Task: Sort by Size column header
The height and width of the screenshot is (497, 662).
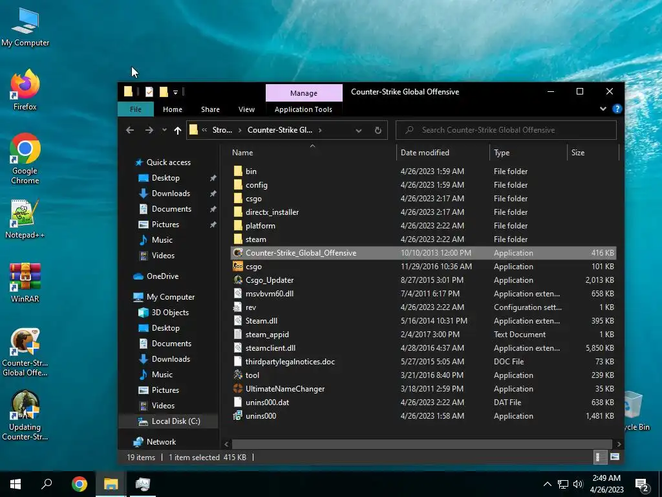Action: [x=593, y=153]
